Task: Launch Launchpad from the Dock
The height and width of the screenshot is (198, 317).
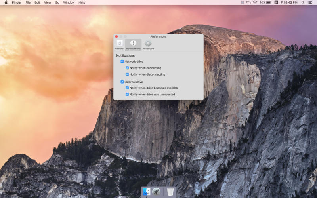Action: pyautogui.click(x=156, y=192)
